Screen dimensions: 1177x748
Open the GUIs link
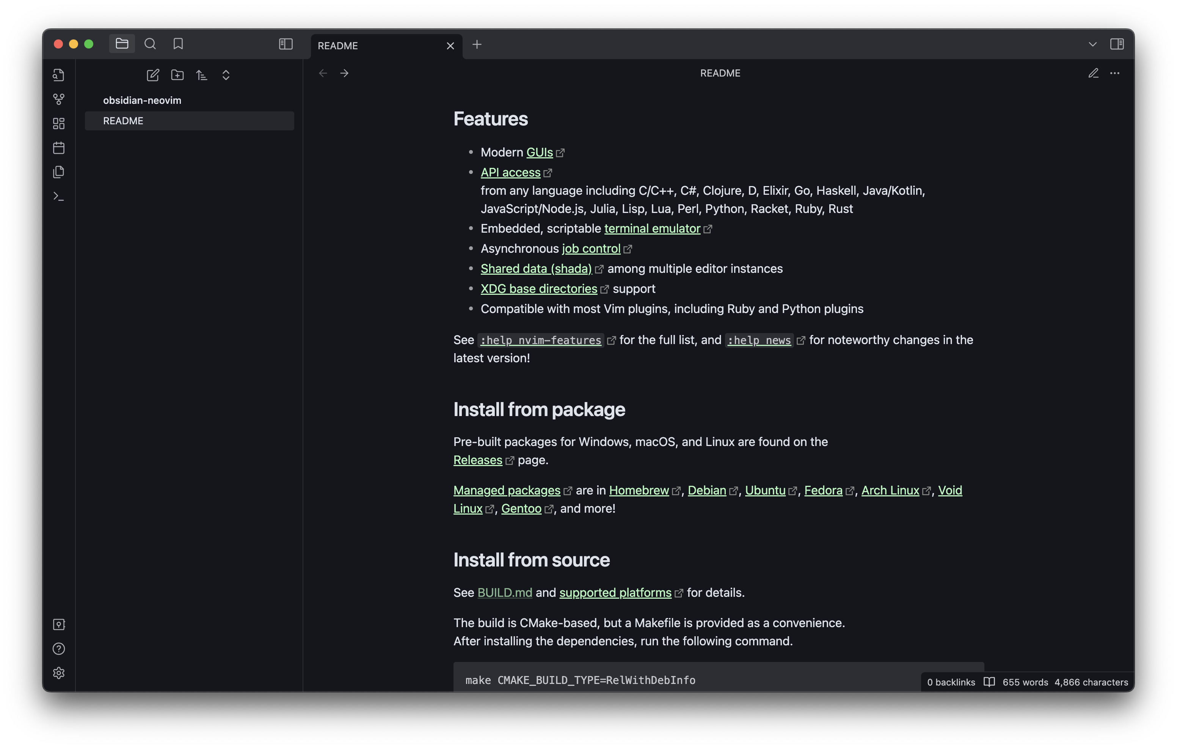coord(540,152)
